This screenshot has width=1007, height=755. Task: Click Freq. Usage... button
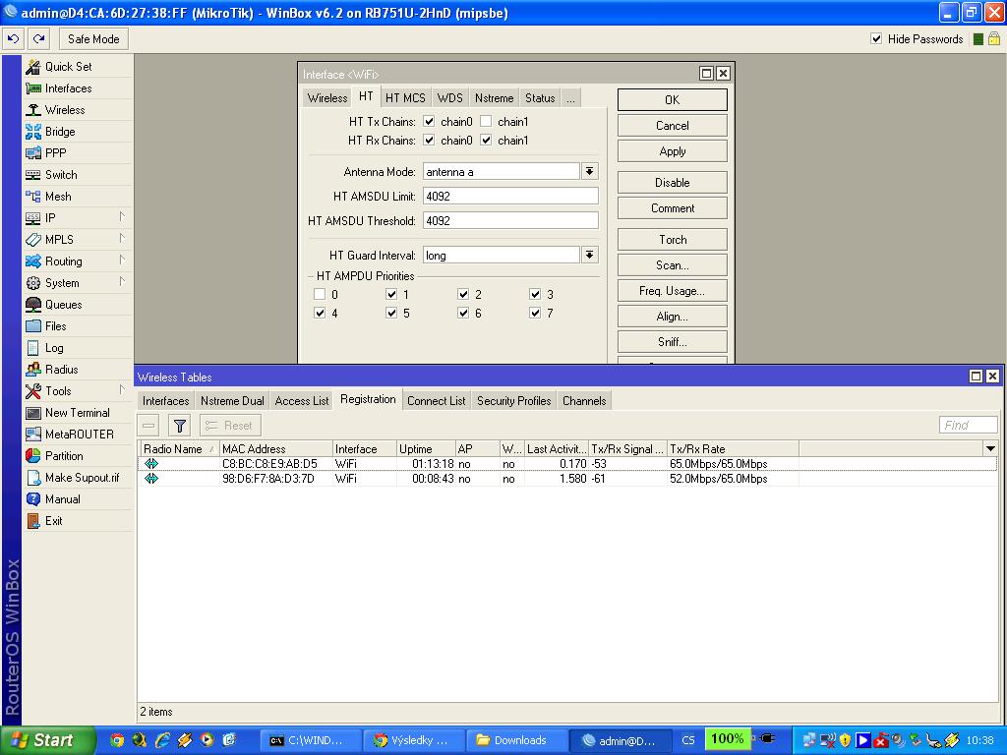click(673, 291)
